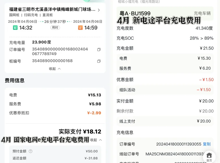The image size is (220, 163).
Task: Open station details via address chevron arrow
Action: 99,10
